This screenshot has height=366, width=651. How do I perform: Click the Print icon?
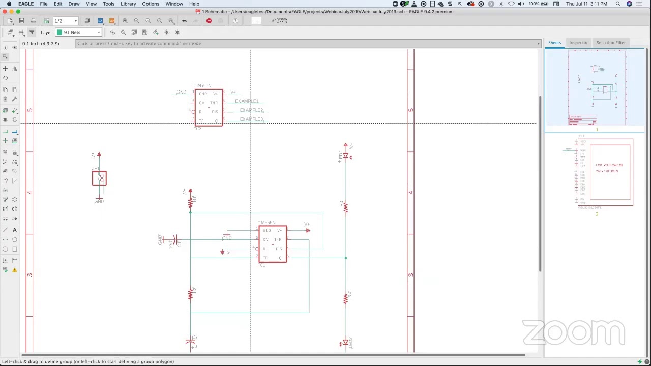point(34,21)
